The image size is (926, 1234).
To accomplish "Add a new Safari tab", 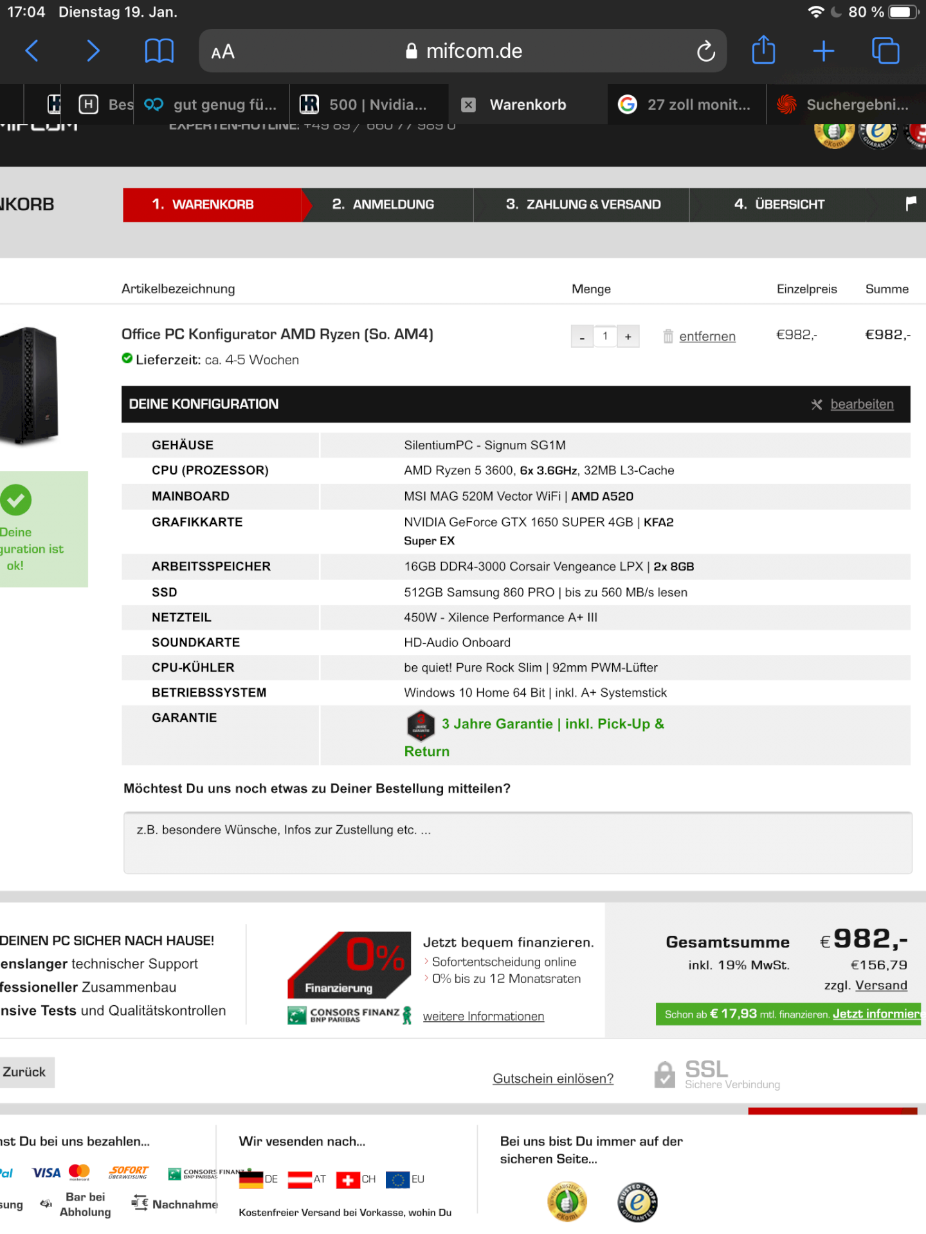I will point(823,51).
